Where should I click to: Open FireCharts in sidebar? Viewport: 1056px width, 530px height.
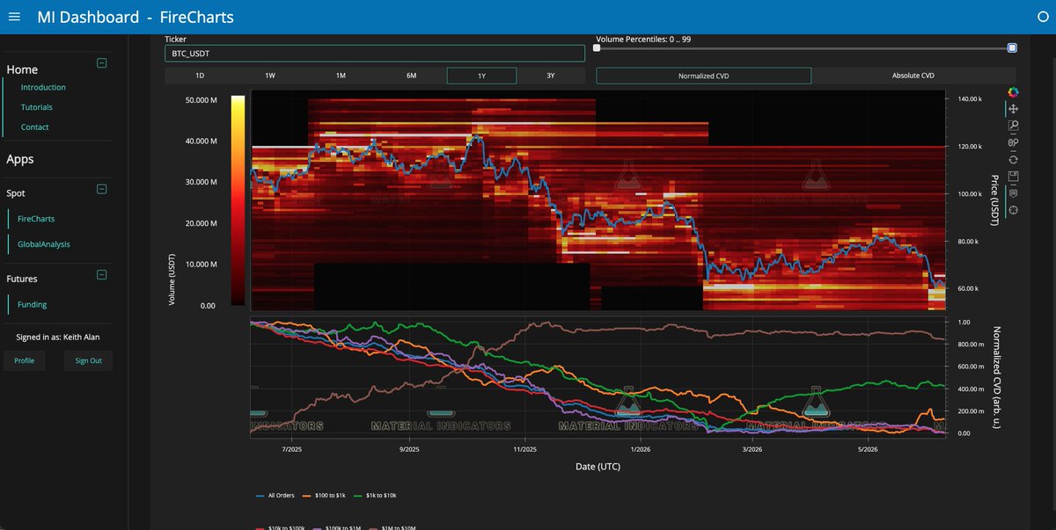coord(36,219)
